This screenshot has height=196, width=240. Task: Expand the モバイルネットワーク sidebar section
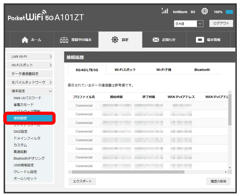click(x=30, y=82)
